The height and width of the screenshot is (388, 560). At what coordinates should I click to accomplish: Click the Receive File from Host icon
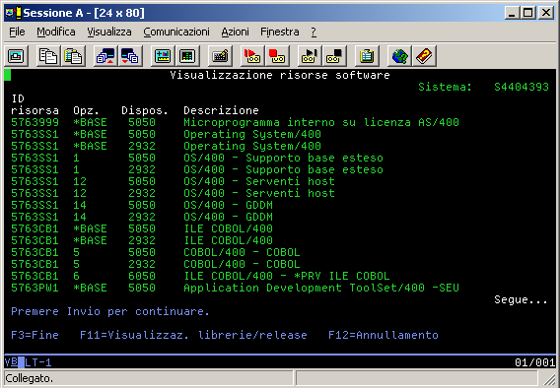130,56
